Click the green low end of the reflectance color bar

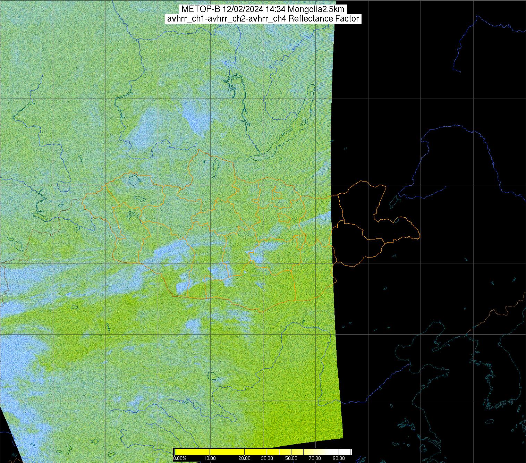(176, 452)
